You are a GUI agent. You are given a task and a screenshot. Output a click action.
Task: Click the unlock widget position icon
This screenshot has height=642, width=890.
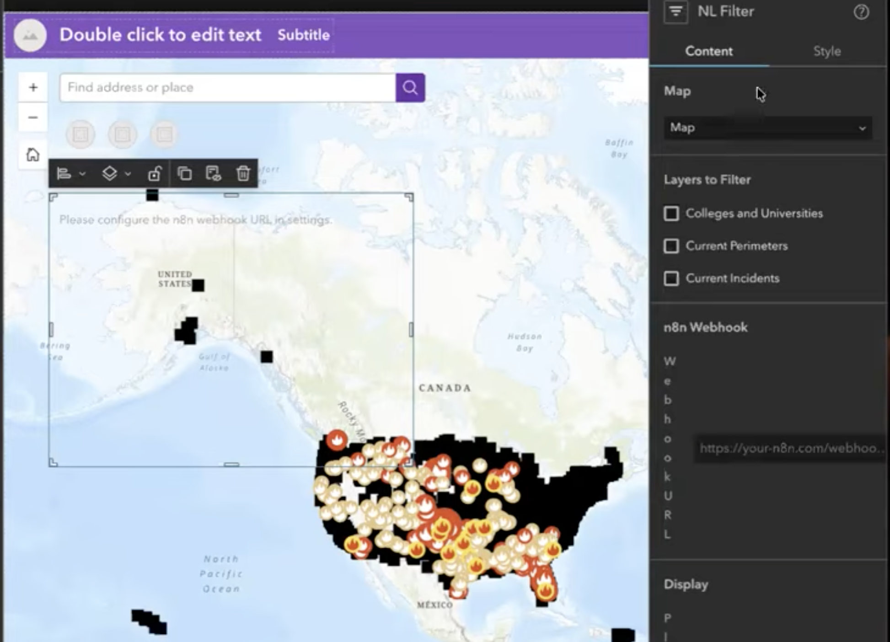point(155,174)
